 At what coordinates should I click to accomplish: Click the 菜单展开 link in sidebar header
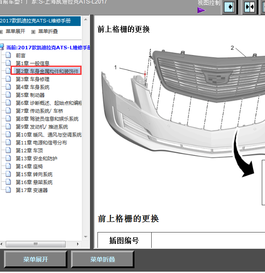(15, 31)
